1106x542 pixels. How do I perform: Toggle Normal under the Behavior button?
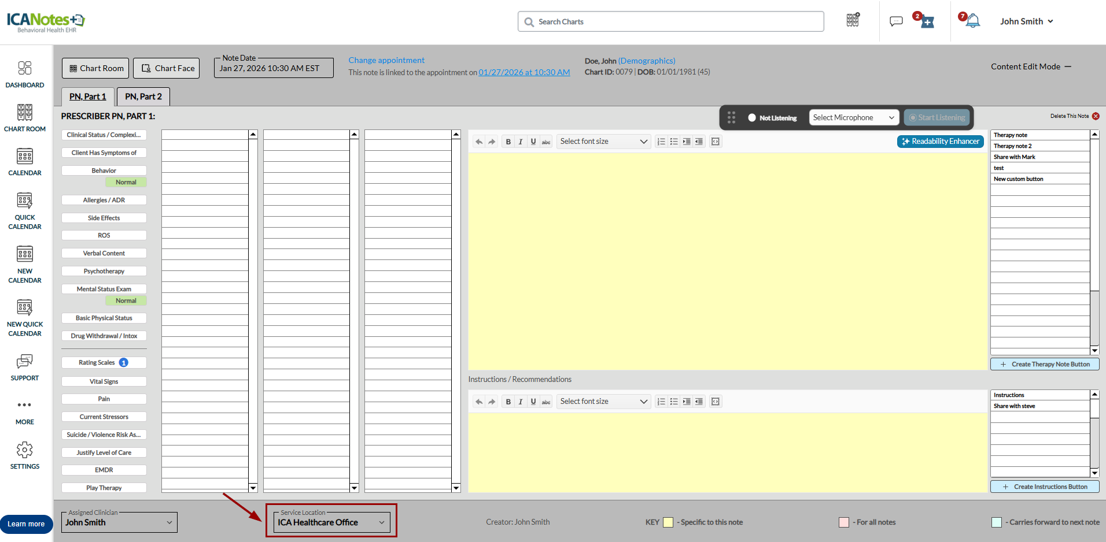tap(126, 183)
